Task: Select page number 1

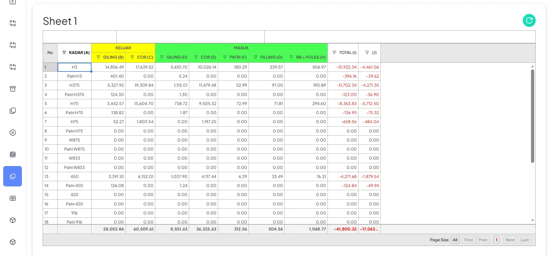Action: 496,240
